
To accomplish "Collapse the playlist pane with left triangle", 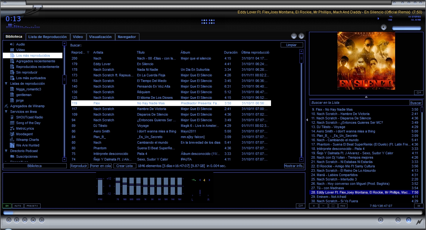I will pos(307,120).
